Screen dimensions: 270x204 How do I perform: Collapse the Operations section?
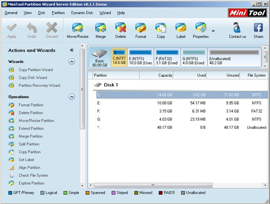point(72,97)
